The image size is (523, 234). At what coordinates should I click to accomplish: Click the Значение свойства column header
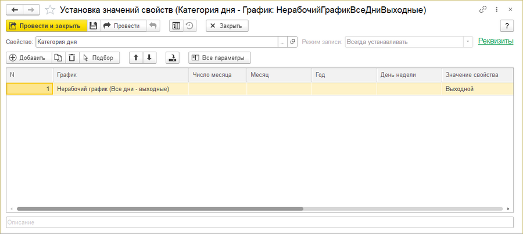tap(478, 75)
